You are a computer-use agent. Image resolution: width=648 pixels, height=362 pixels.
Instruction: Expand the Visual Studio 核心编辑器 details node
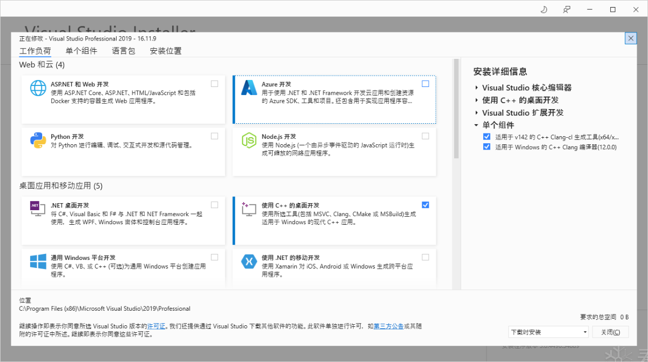(476, 88)
